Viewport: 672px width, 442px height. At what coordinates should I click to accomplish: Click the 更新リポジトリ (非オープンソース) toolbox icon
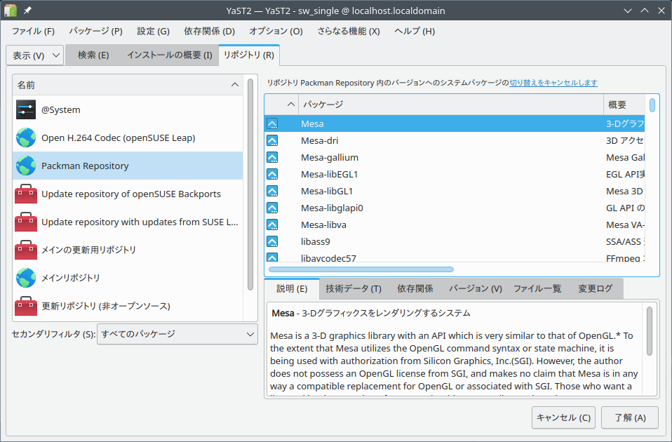click(26, 306)
